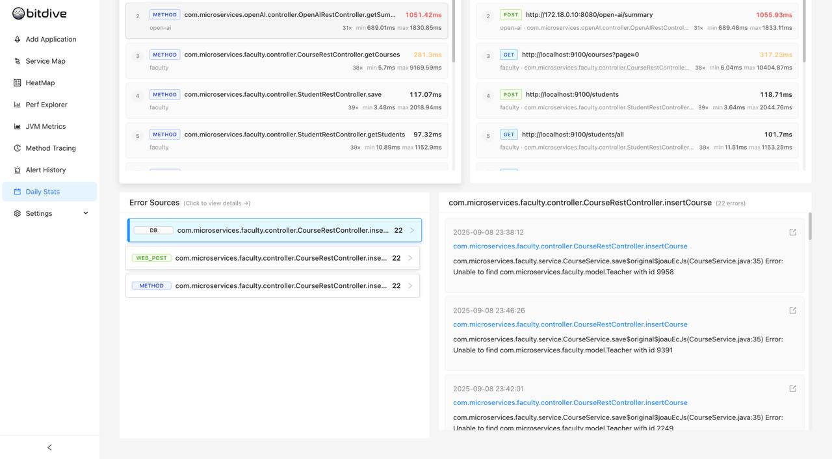The width and height of the screenshot is (832, 459).
Task: Open the Settings menu item
Action: [x=49, y=214]
